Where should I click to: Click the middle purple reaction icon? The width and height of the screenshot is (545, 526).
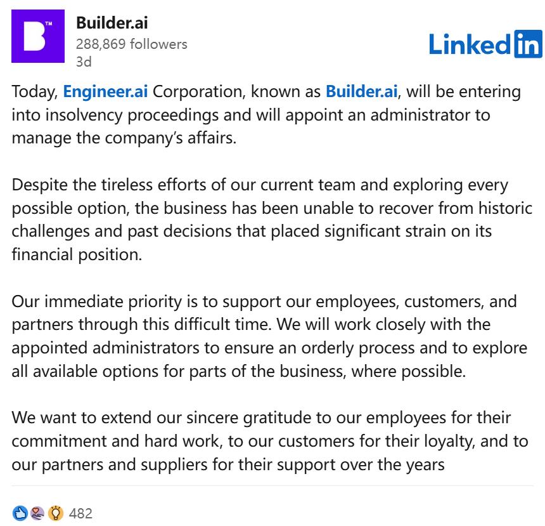[x=37, y=513]
